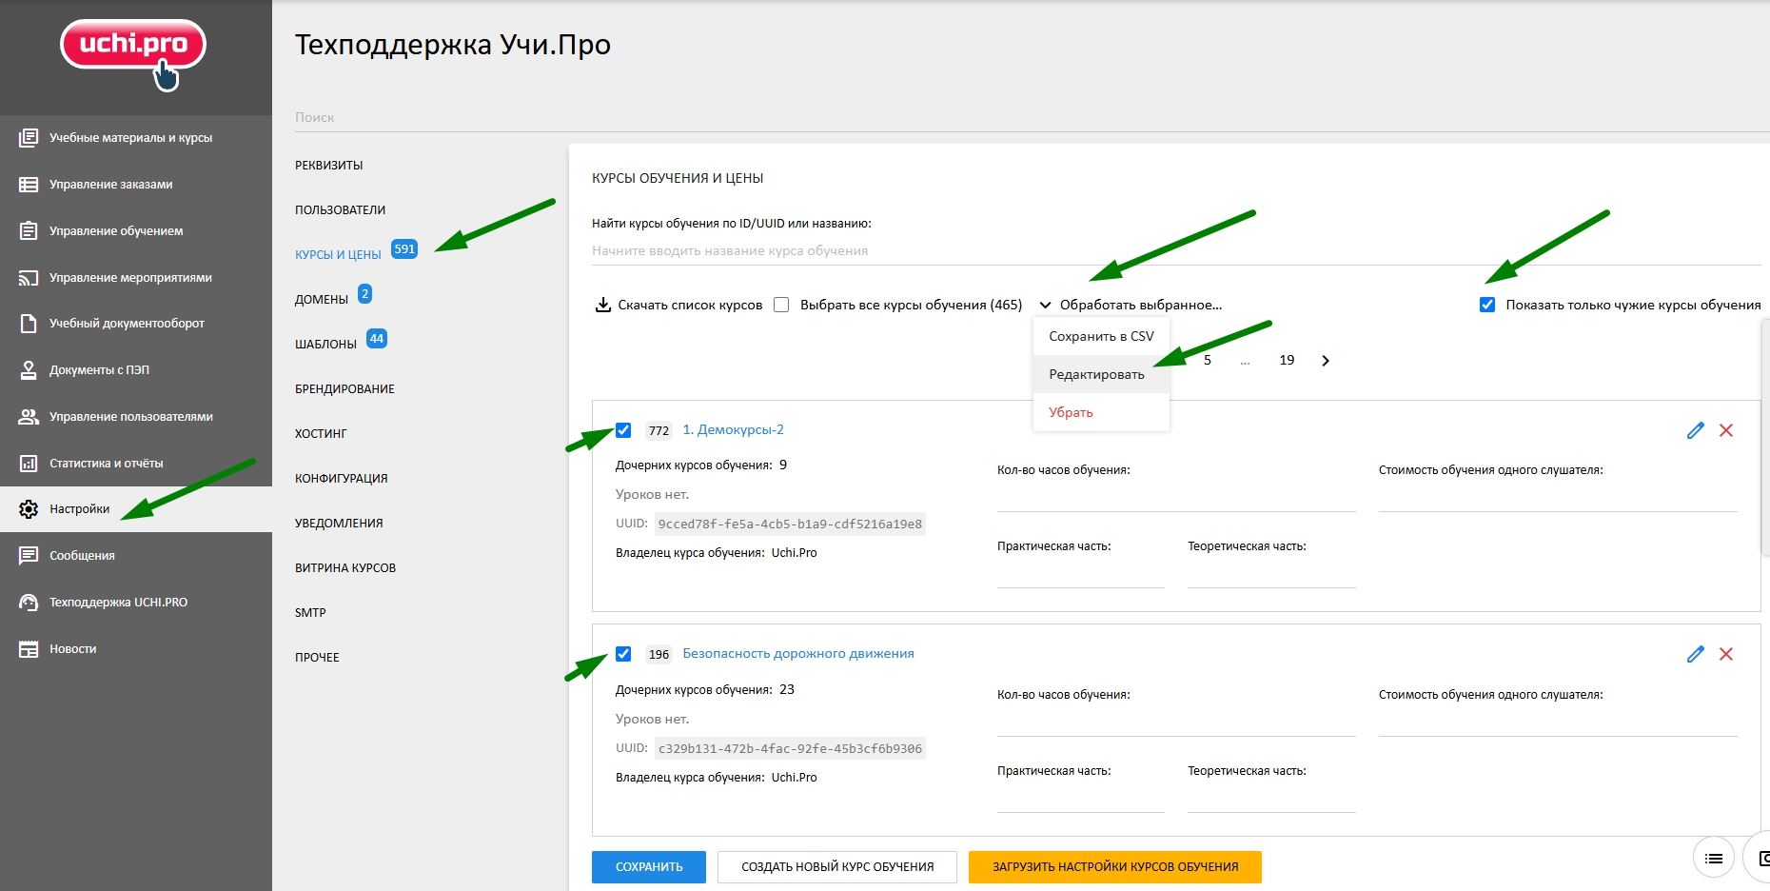The image size is (1770, 891).
Task: Click ЗАГРУЗИТЬ НАСТРОЙКИ КУРСОВ ОБУЧЕНИЯ button
Action: 1115,867
